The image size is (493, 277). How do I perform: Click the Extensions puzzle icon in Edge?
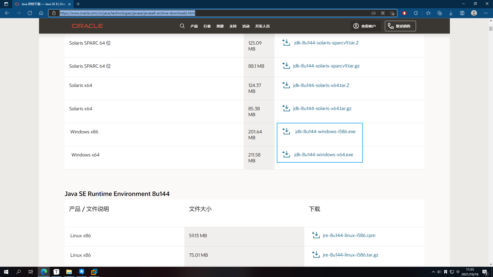click(x=416, y=13)
